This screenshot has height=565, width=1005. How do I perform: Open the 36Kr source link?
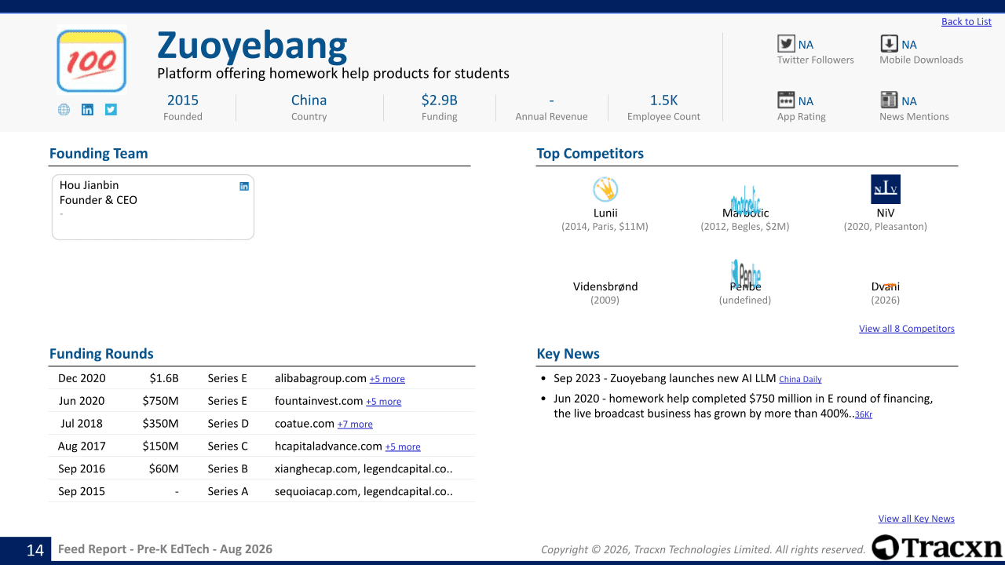coord(864,414)
